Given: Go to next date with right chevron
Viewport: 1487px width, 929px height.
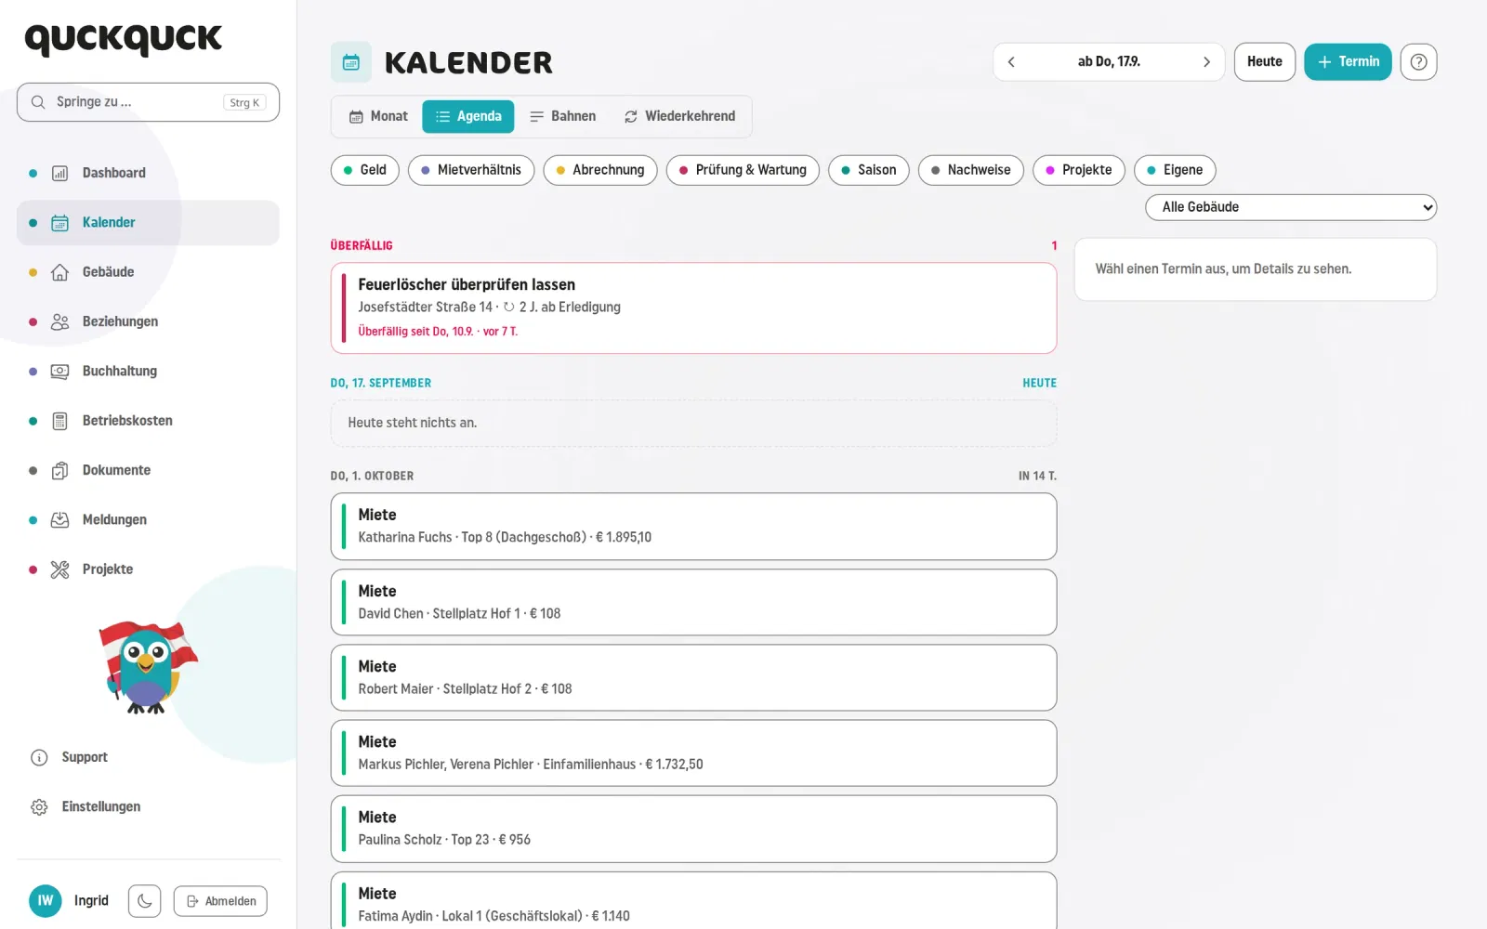Looking at the screenshot, I should pos(1206,62).
